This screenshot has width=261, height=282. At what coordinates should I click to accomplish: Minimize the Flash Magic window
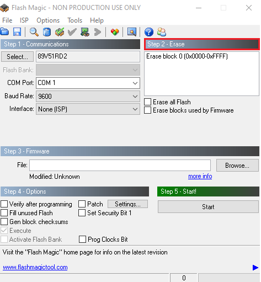[x=199, y=8]
